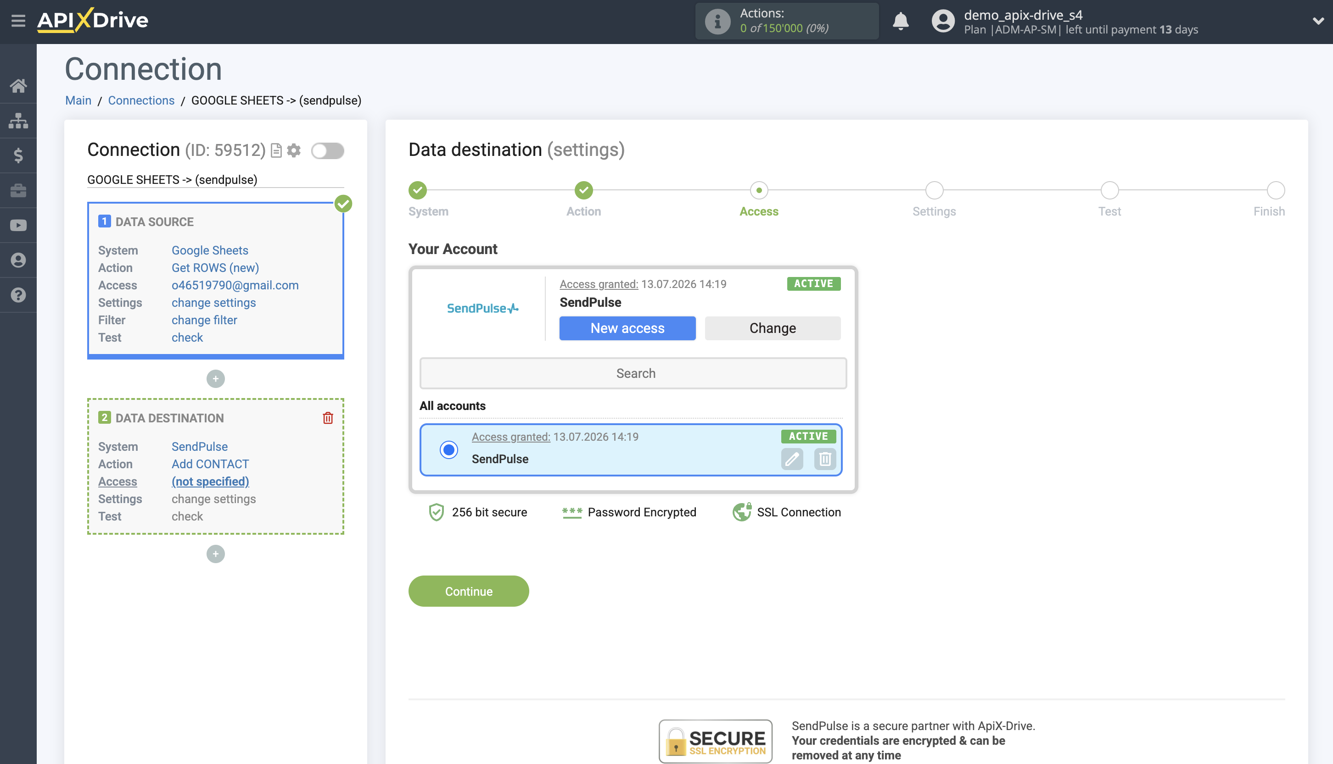Open the connection notes document icon

pos(276,151)
